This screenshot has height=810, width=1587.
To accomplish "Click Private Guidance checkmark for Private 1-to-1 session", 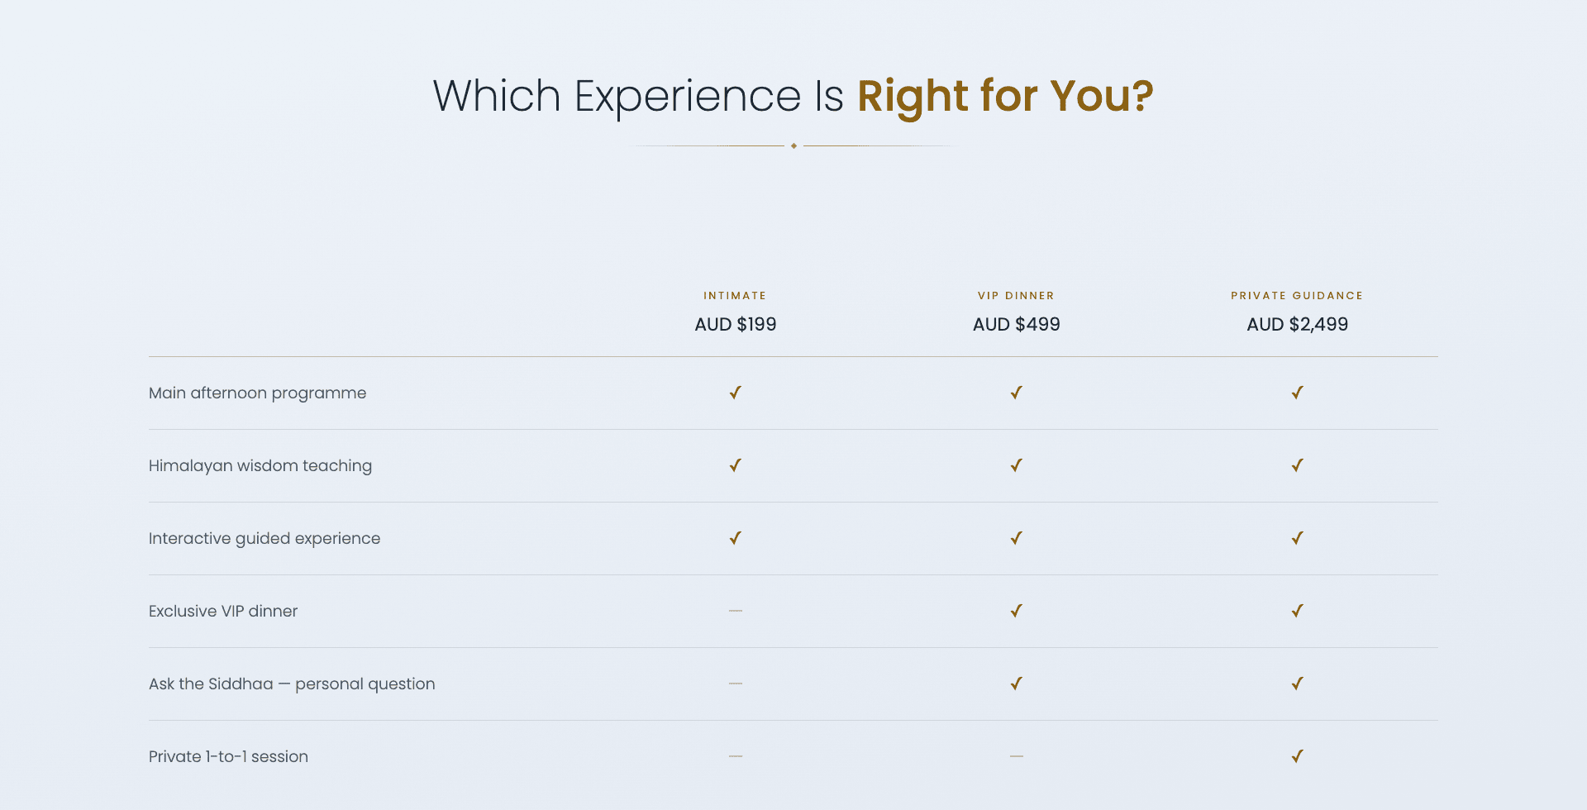I will (1298, 756).
